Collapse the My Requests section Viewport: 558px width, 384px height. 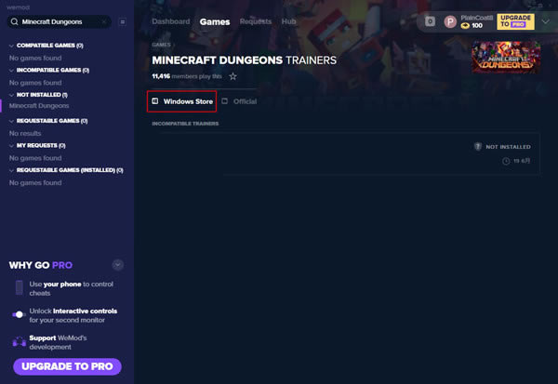[10, 146]
